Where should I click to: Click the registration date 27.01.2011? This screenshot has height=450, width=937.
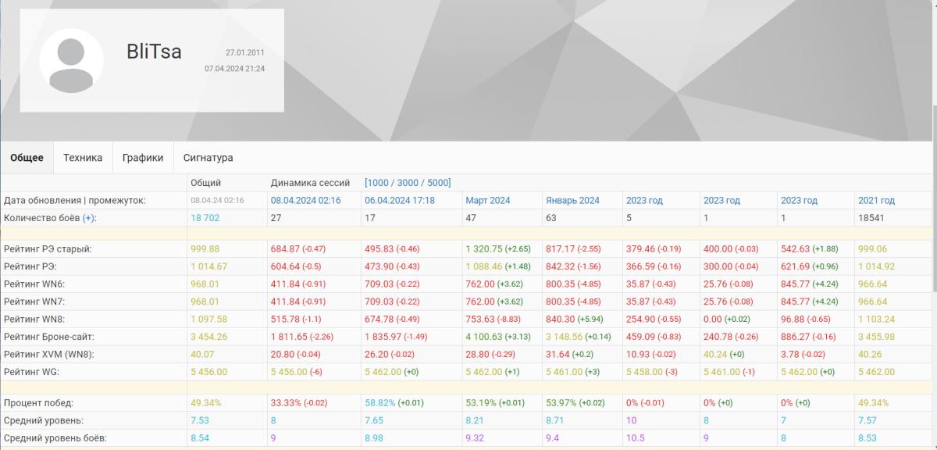(x=245, y=52)
